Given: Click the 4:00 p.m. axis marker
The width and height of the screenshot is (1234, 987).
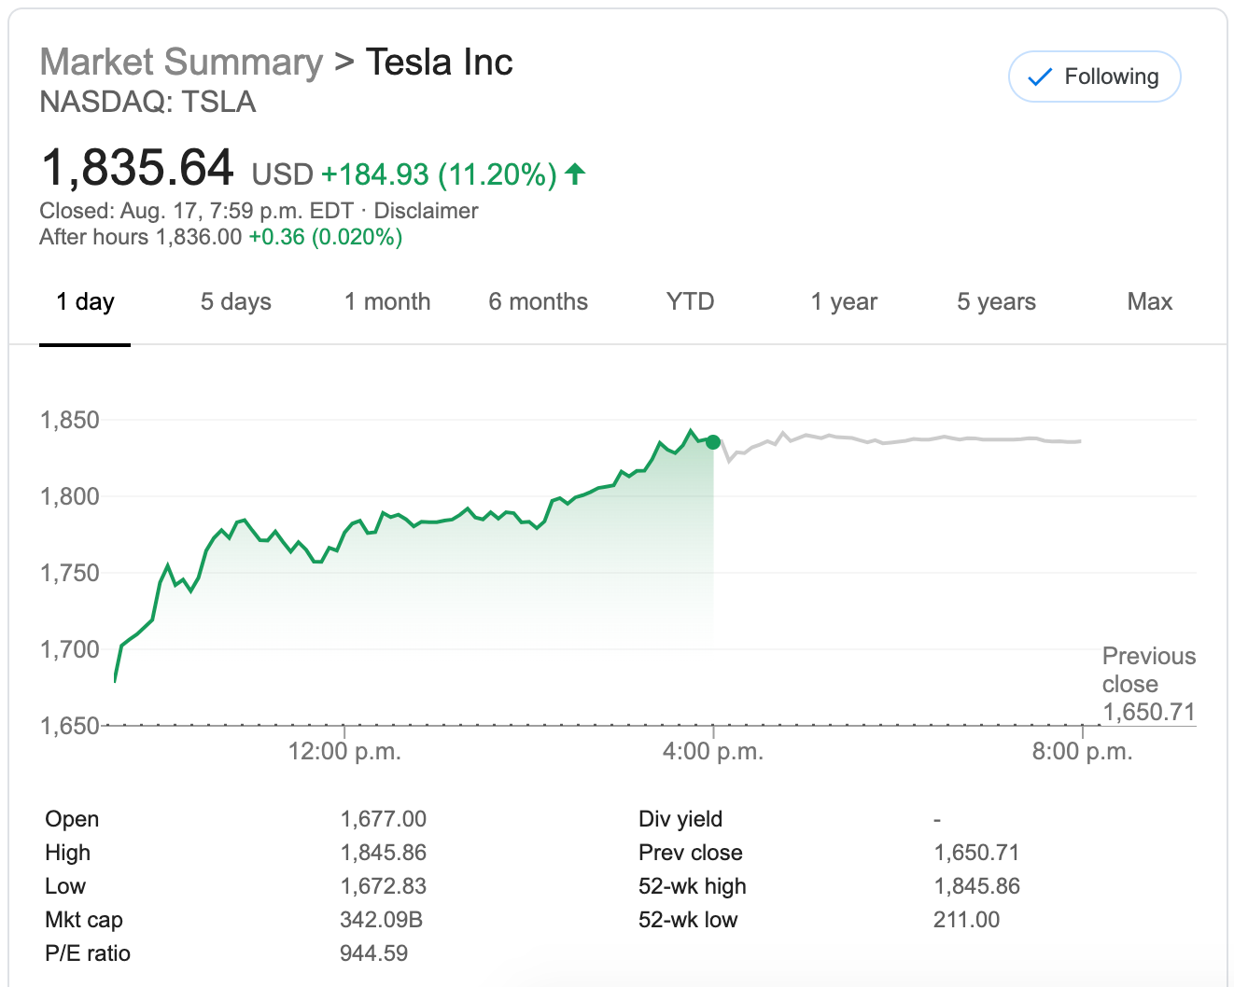Looking at the screenshot, I should (x=713, y=751).
